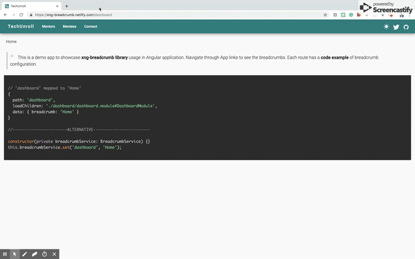Select the TechUnroll browser tab
Viewport: 415px width, 259px height.
[31, 6]
